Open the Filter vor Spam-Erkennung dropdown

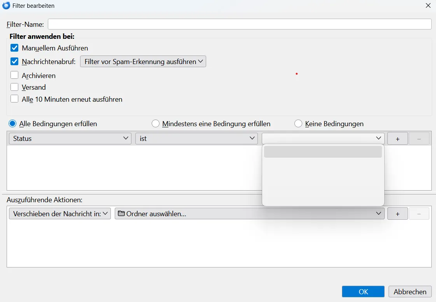[143, 61]
